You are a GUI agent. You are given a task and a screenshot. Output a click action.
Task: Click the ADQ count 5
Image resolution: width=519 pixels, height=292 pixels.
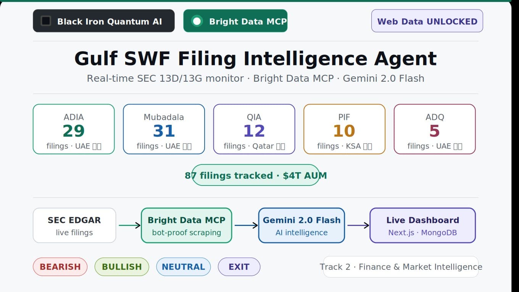pos(435,131)
